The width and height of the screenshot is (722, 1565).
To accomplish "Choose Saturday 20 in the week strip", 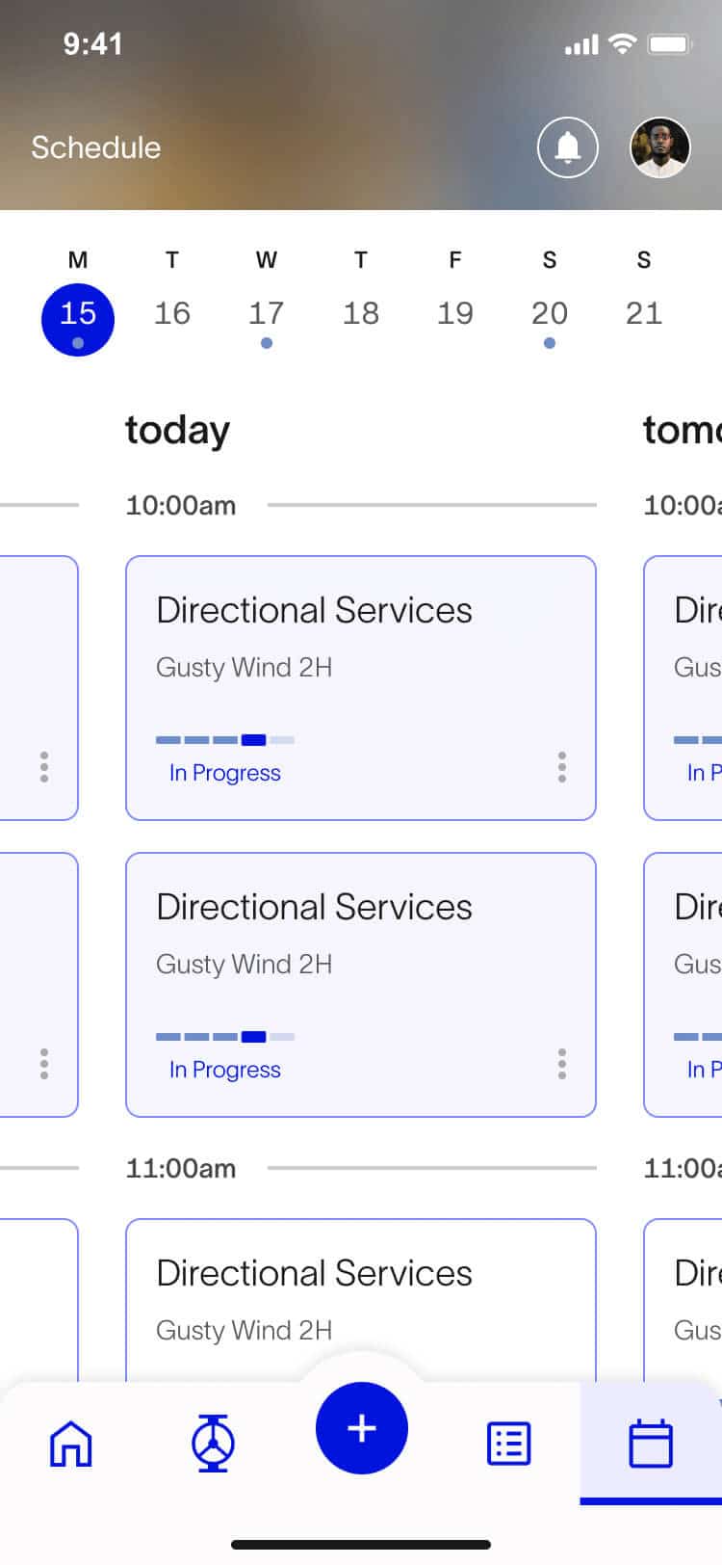I will click(550, 313).
